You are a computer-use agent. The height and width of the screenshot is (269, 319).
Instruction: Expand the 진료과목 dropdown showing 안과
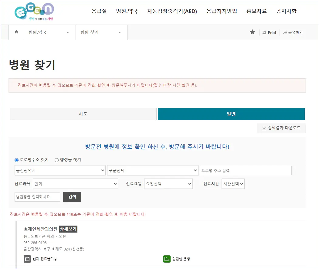(75, 184)
